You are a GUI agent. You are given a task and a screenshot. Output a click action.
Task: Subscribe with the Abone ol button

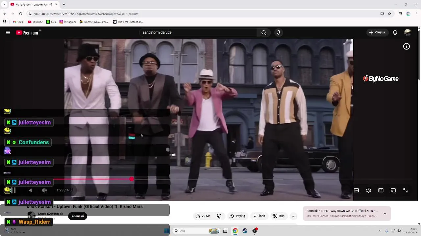[x=78, y=216]
